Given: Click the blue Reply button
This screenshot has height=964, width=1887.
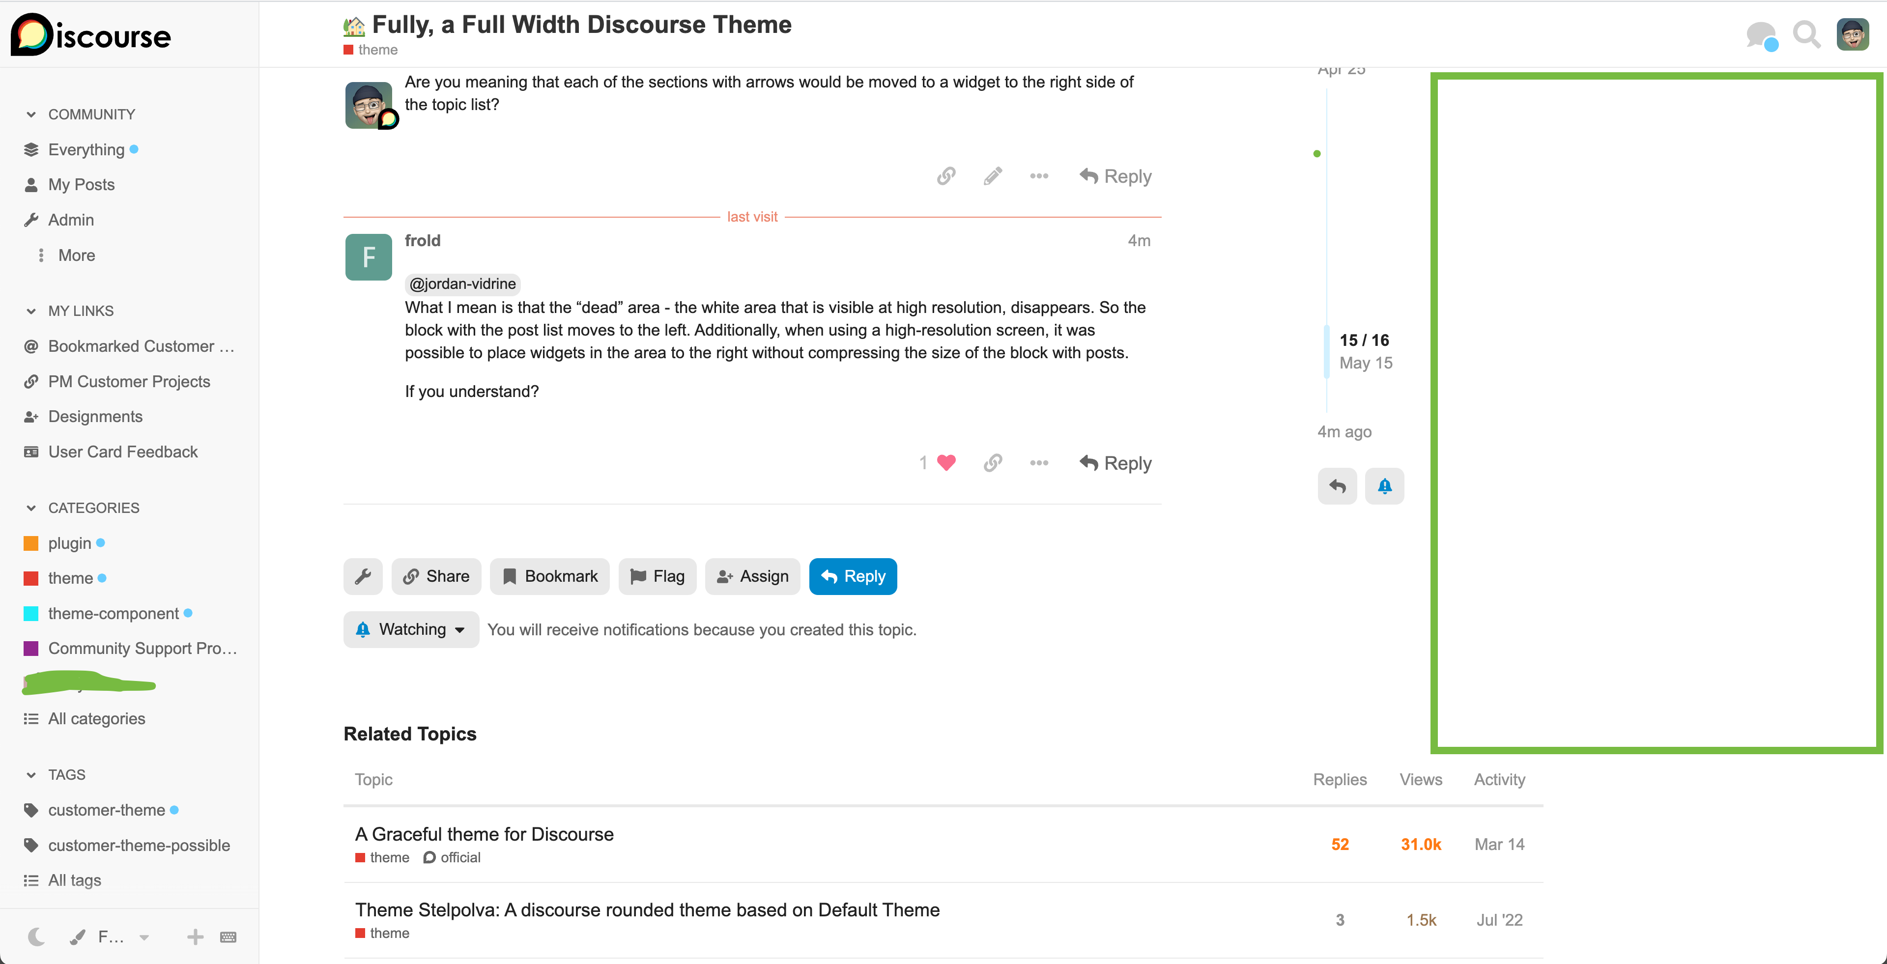Looking at the screenshot, I should point(853,576).
